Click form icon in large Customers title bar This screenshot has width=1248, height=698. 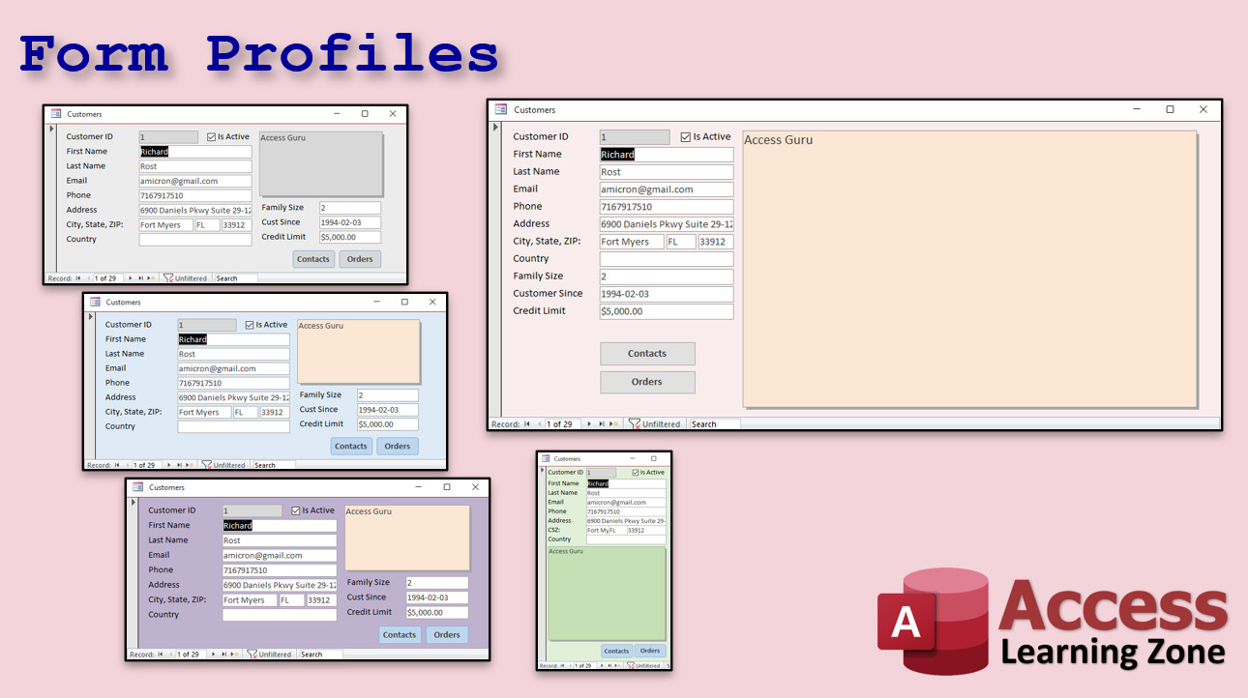click(501, 110)
